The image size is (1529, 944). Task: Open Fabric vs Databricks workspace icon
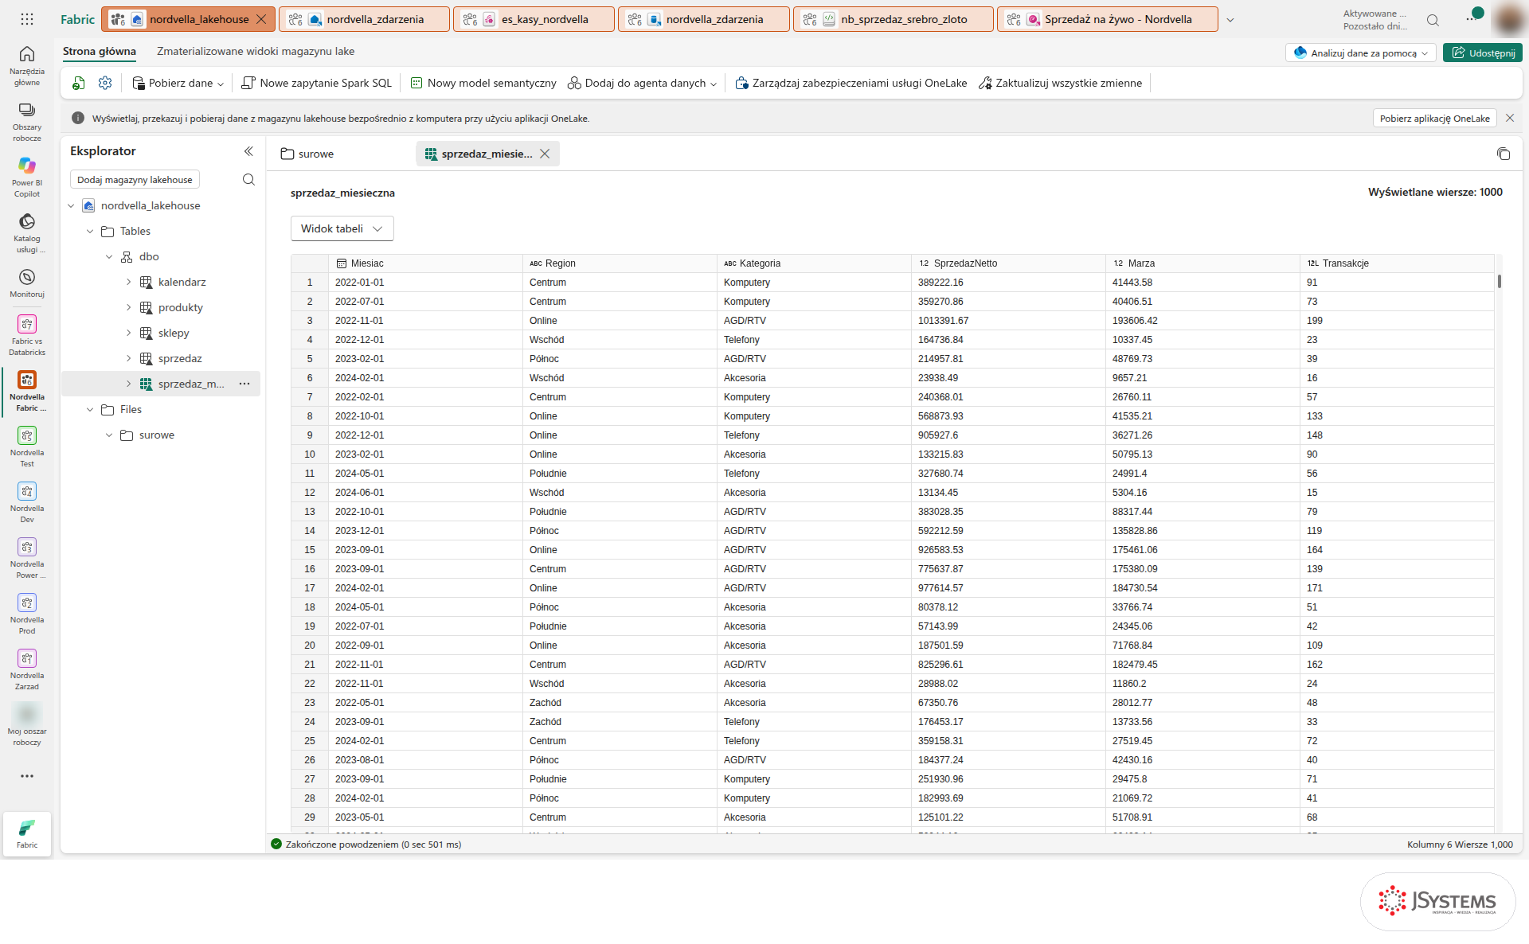click(x=27, y=334)
